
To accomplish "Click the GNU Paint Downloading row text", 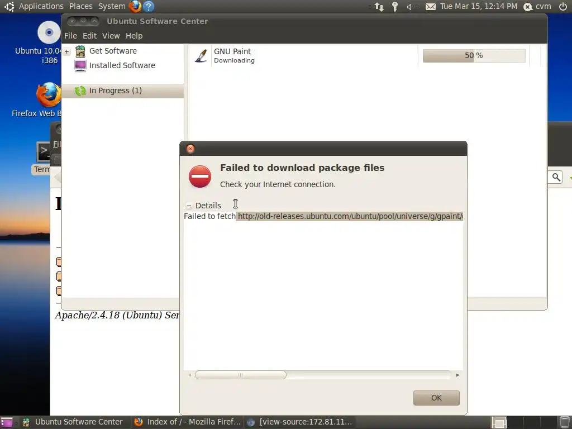I will click(234, 55).
